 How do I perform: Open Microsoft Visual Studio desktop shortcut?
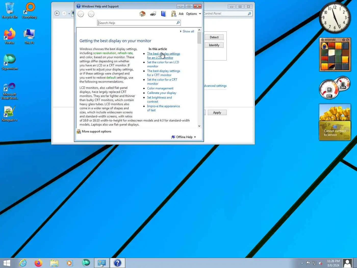[10, 91]
